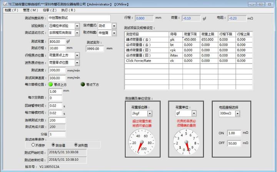Select the 峰点荷重值（回）row label
This screenshot has height=172, width=277.
click(147, 50)
